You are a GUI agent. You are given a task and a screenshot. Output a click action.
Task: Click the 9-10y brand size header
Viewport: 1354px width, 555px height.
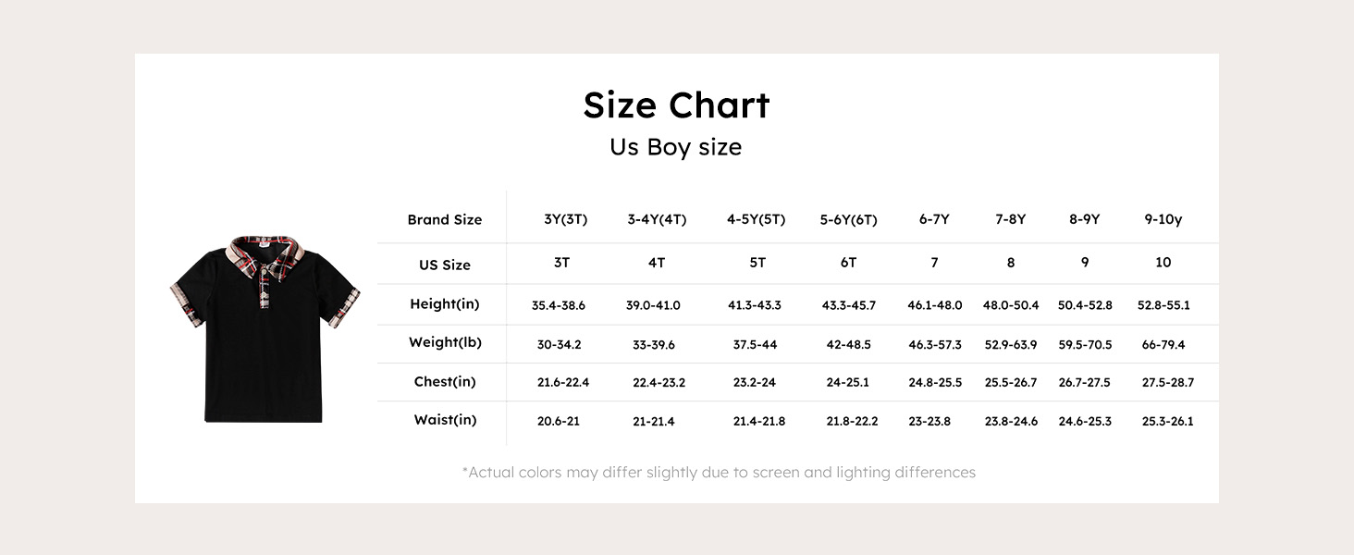[1163, 219]
